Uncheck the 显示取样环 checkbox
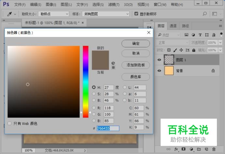Screen dimensions: 225x154 coord(136,14)
